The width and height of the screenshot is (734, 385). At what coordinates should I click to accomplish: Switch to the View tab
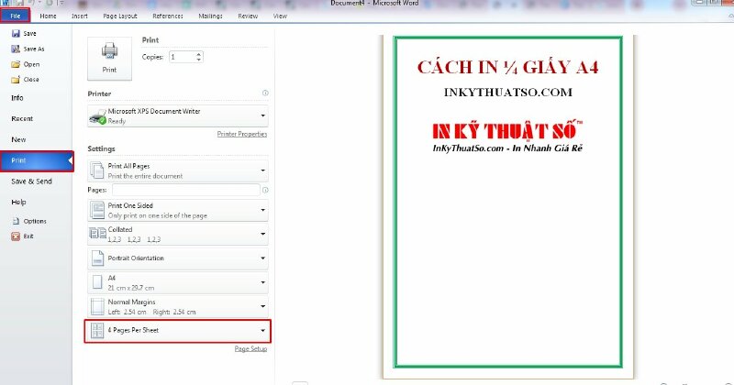(x=280, y=16)
